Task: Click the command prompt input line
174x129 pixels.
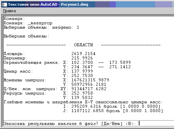Action: (x=89, y=124)
